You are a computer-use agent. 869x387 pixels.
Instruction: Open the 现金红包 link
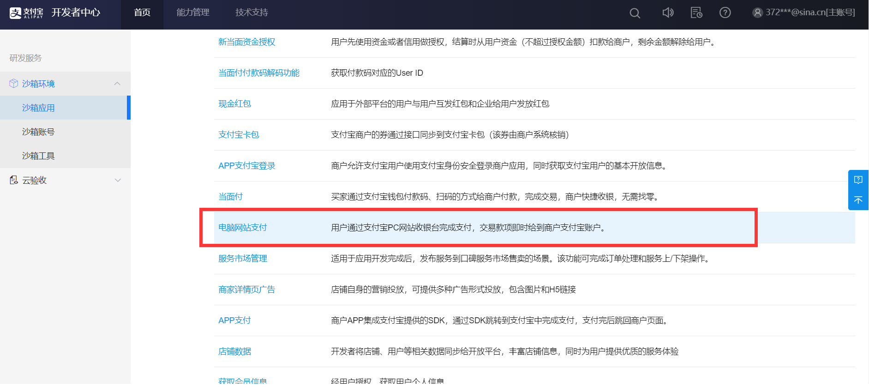click(234, 104)
